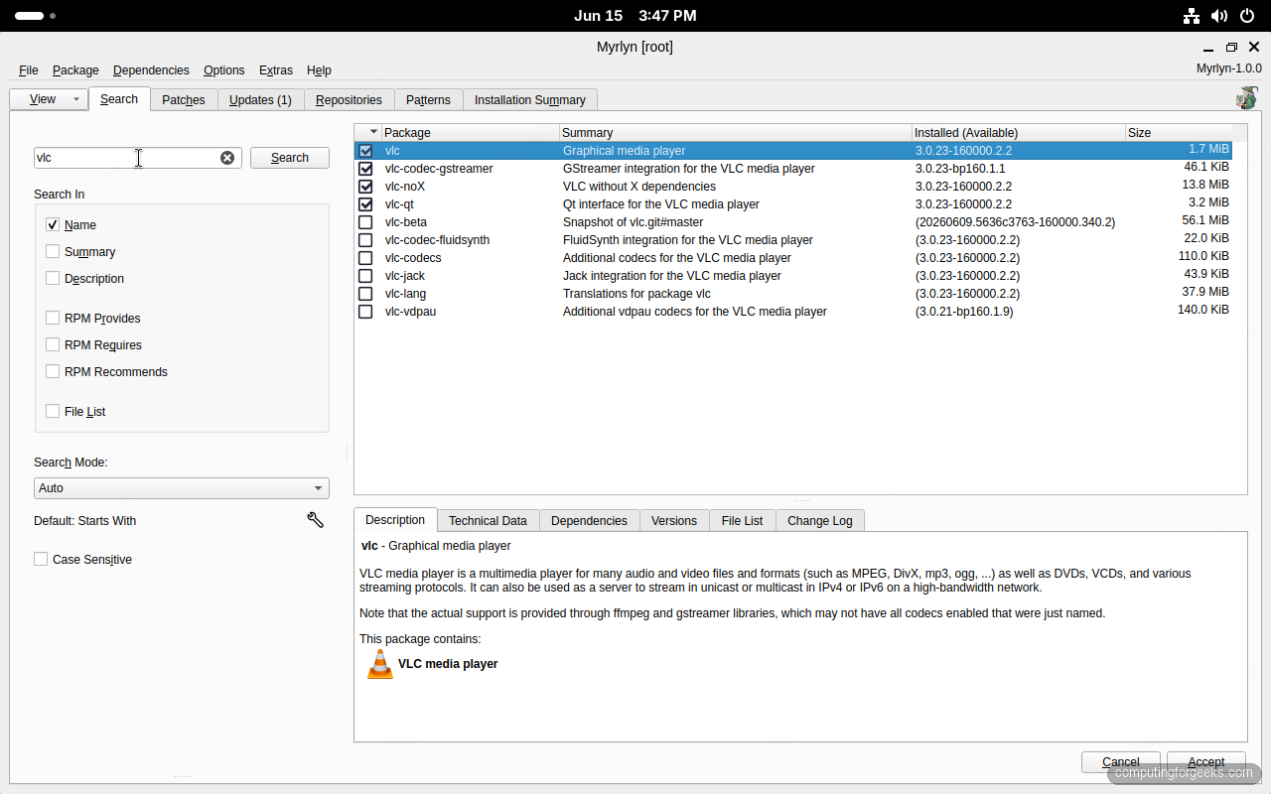Image resolution: width=1271 pixels, height=794 pixels.
Task: Click the workspace indicator pill at top left
Action: [x=30, y=16]
